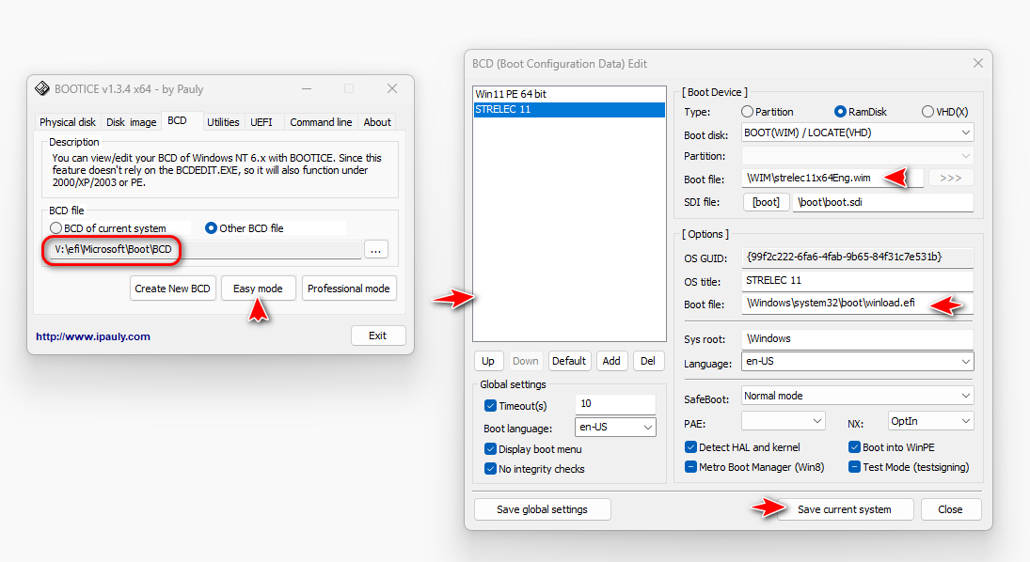
Task: Open the Boot language dropdown
Action: [x=615, y=427]
